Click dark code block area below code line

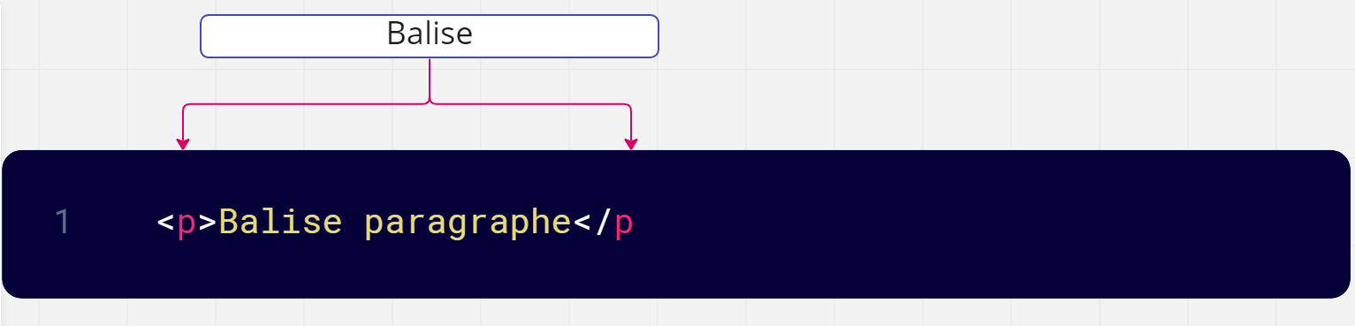pos(672,272)
